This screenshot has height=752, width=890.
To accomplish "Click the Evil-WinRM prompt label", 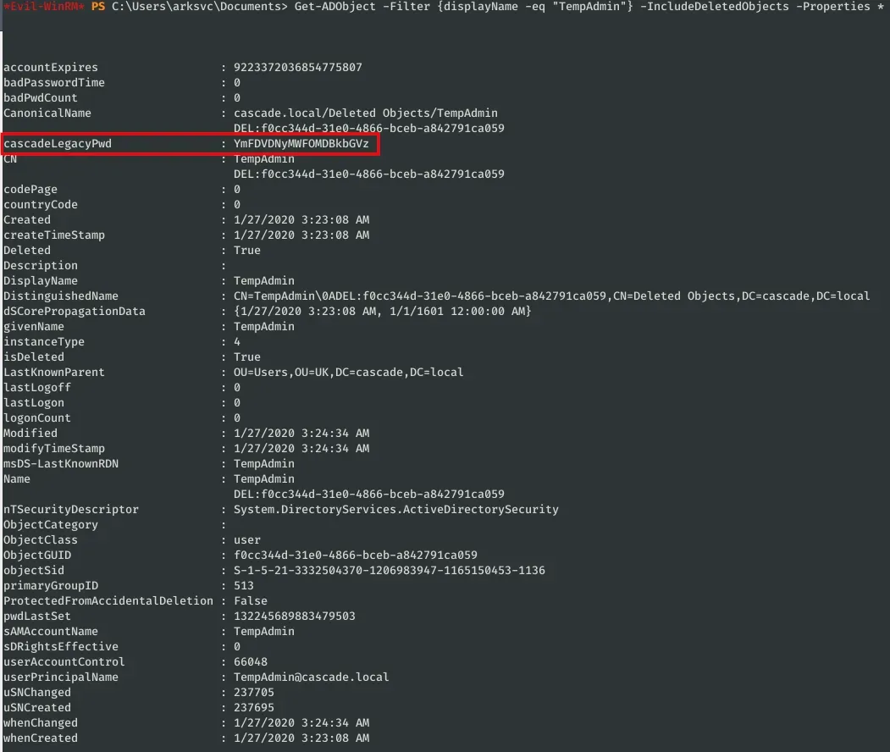I will pos(42,7).
